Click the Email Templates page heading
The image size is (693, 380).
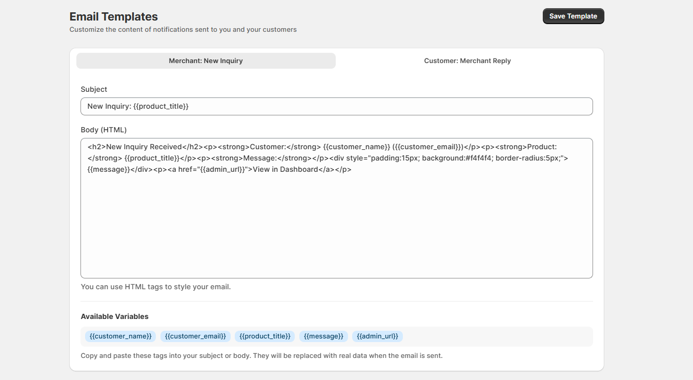[x=114, y=17]
